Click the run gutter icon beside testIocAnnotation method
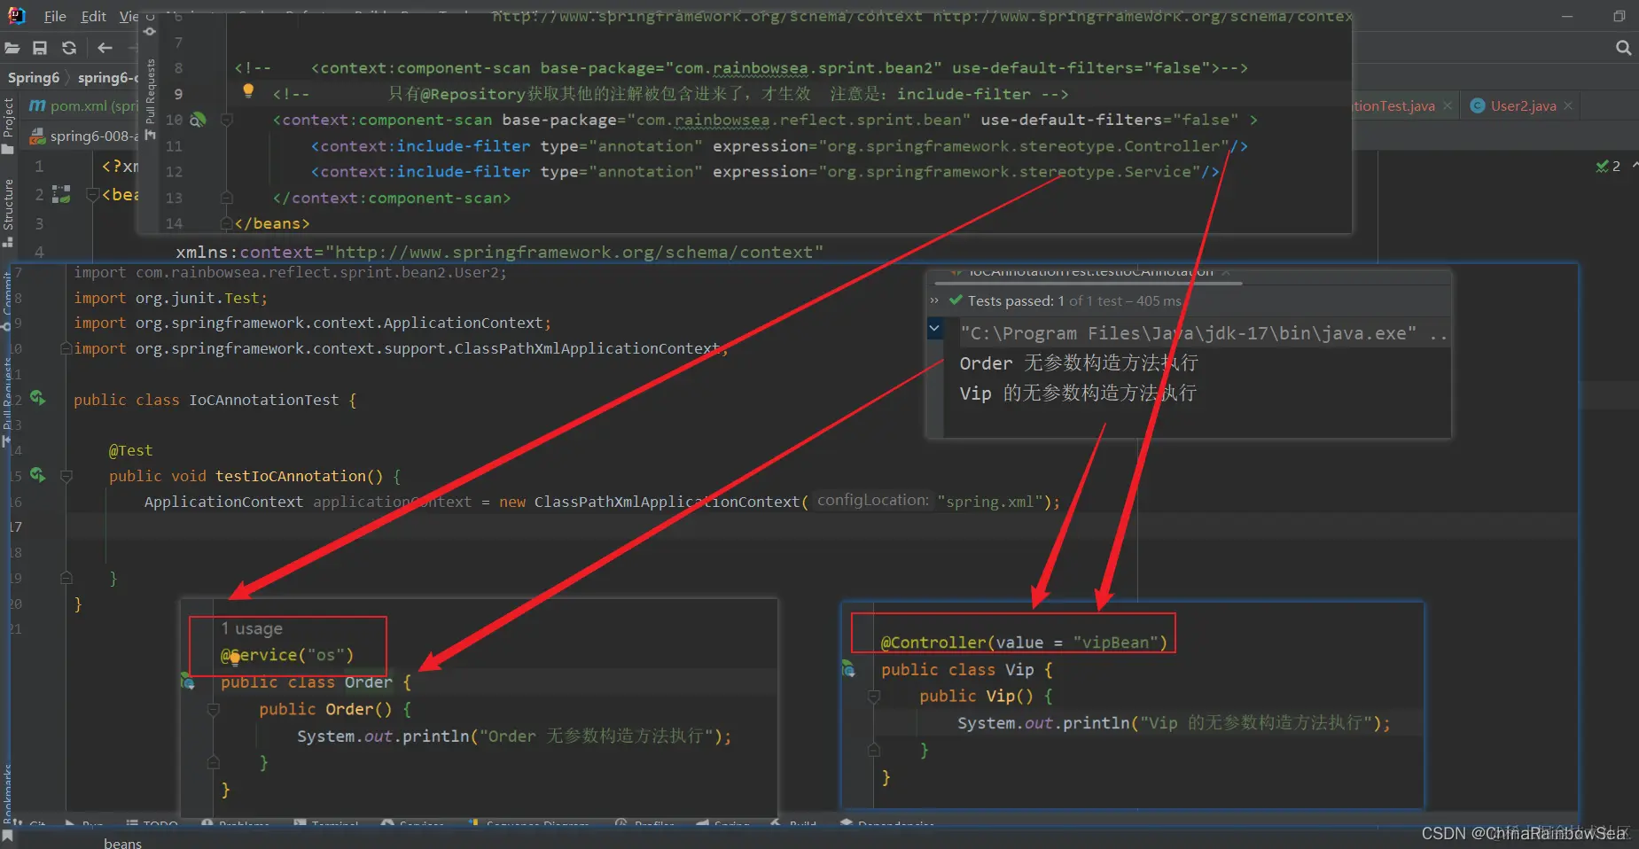This screenshot has width=1639, height=849. tap(38, 475)
